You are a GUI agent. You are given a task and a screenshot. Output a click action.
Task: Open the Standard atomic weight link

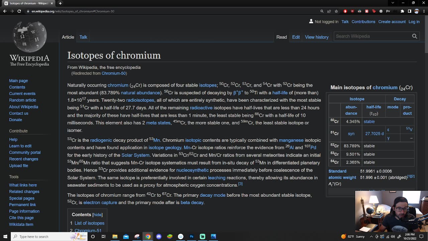pos(342,174)
